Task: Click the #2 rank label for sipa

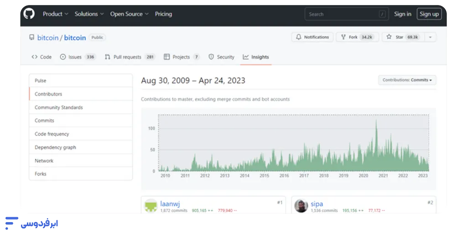Action: (430, 203)
